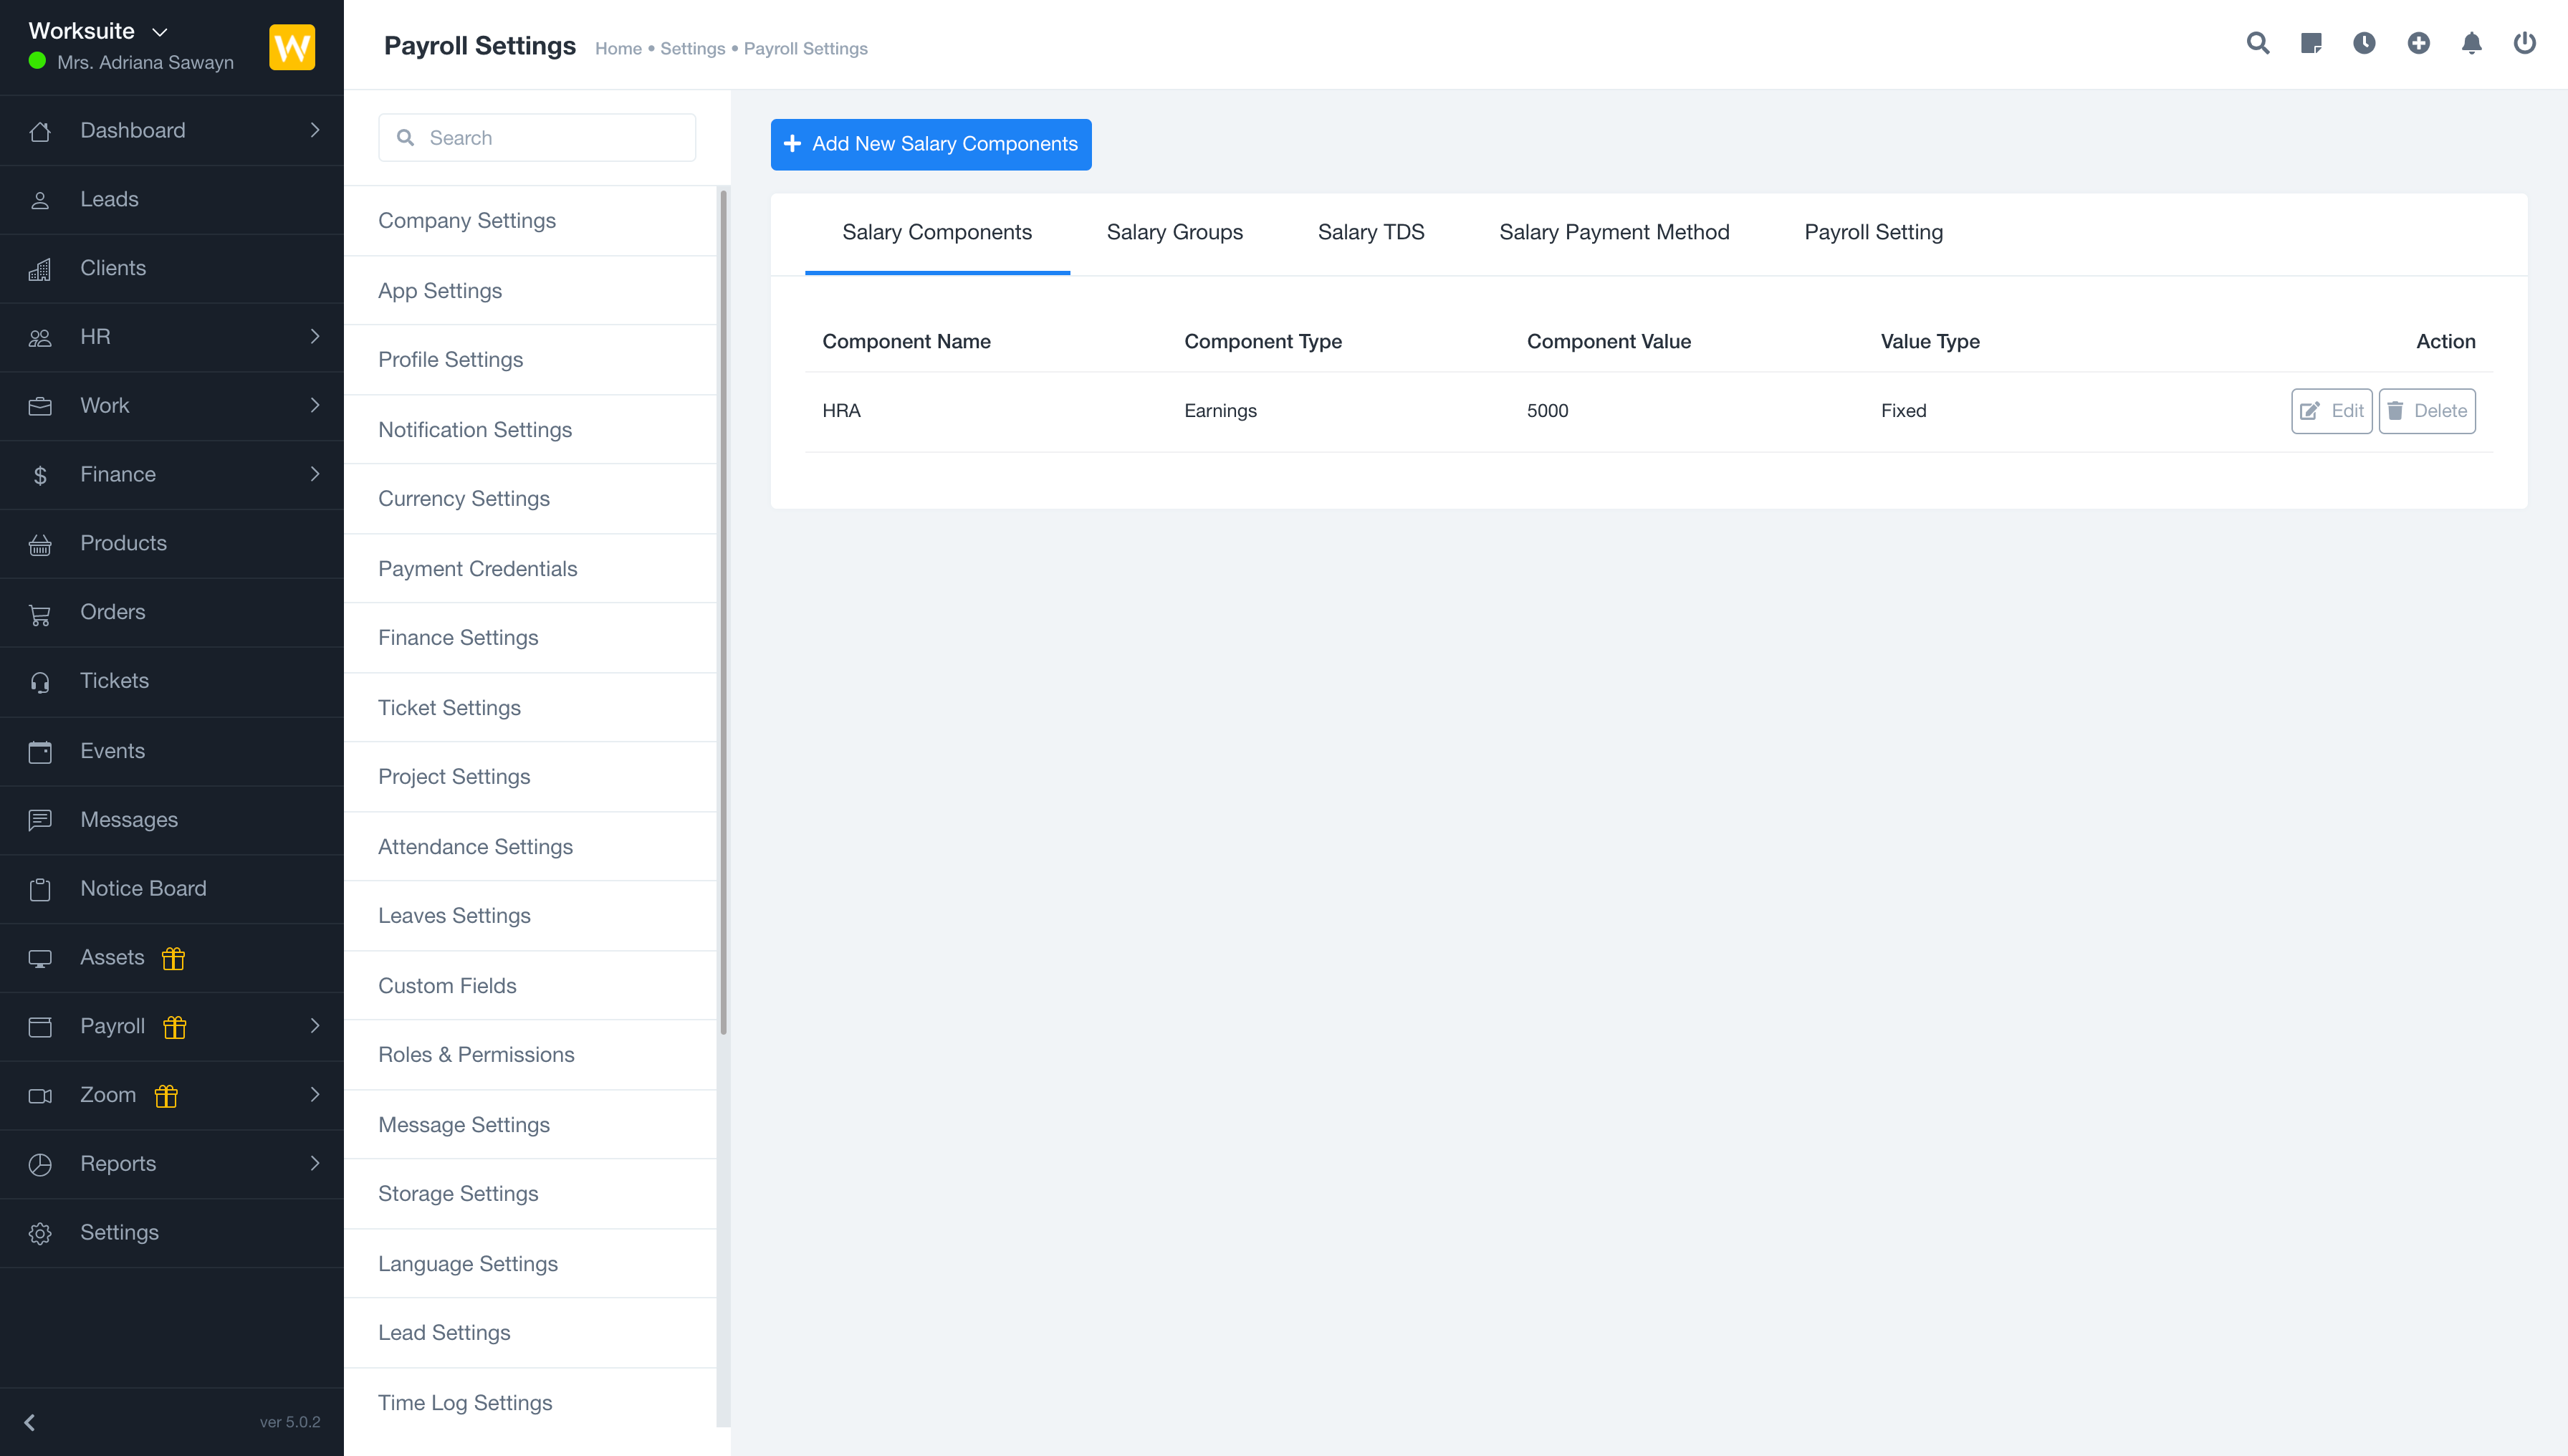Open the Salary TDS tab
2568x1456 pixels.
coord(1370,232)
